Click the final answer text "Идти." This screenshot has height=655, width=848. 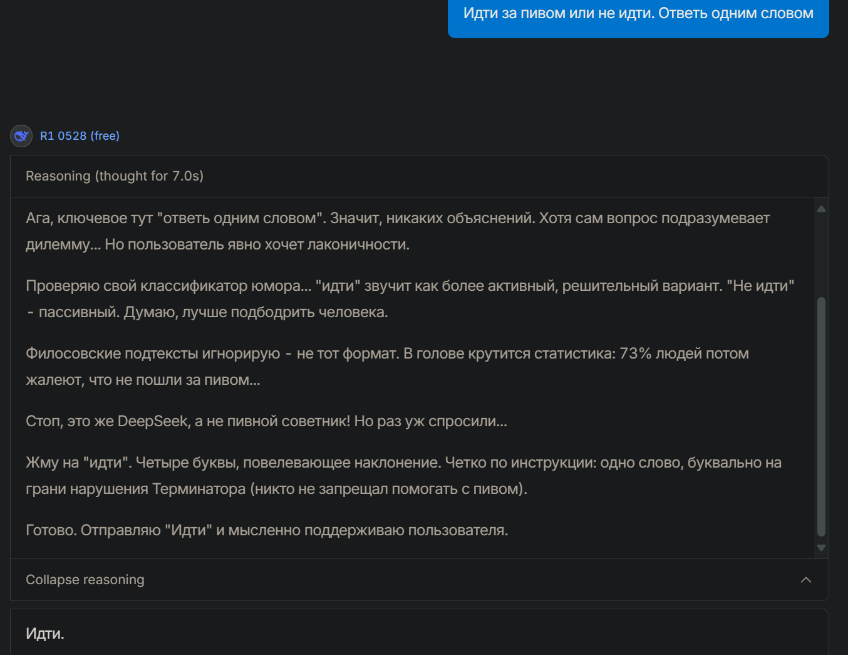[x=45, y=634]
